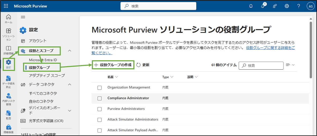
Task: Open 自分のコネクタ submenu item
Action: pyautogui.click(x=41, y=101)
